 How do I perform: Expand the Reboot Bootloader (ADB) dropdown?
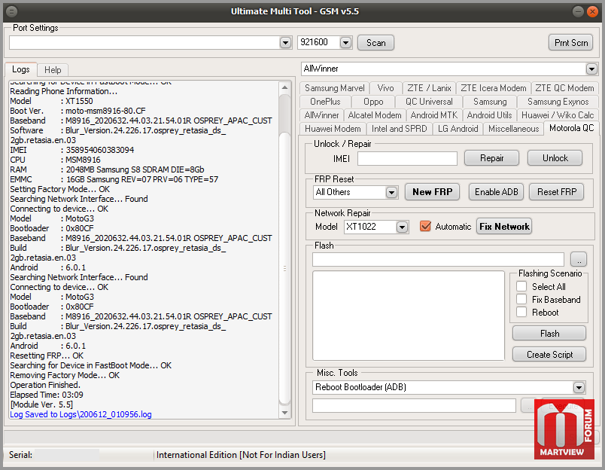tap(578, 388)
